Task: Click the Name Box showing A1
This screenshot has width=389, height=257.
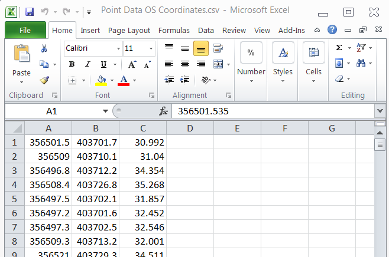Action: pyautogui.click(x=51, y=111)
